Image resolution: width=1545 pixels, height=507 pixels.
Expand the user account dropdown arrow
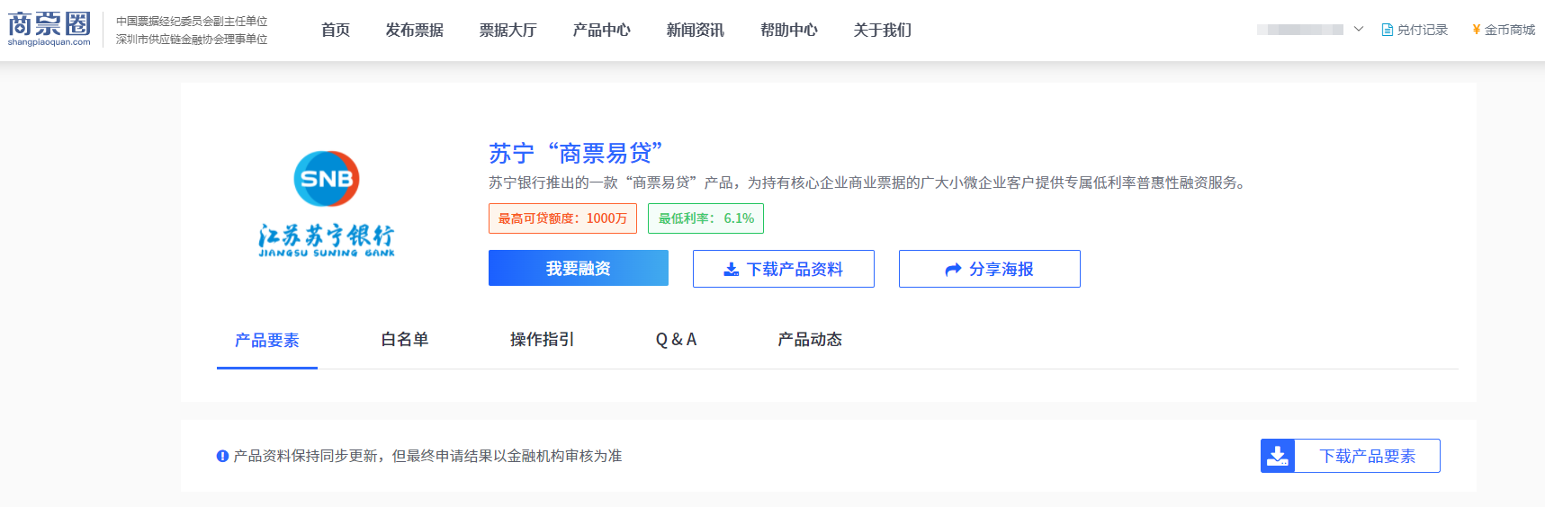1359,30
